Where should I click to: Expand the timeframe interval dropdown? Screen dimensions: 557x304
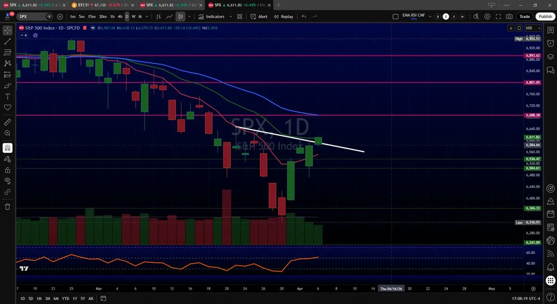(x=147, y=17)
